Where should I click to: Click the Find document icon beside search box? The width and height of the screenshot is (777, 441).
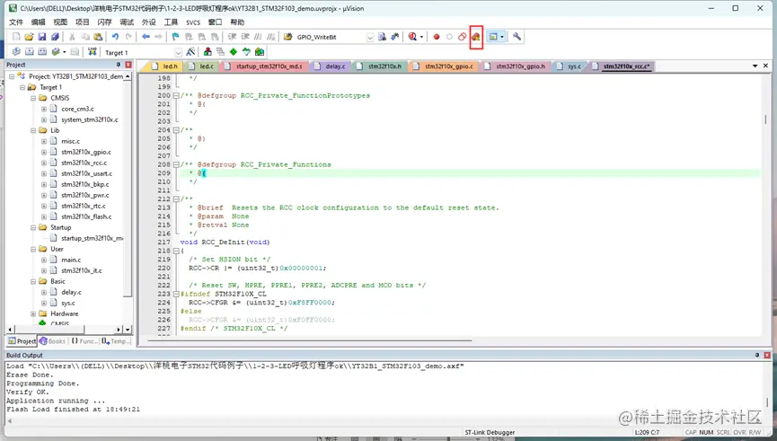click(382, 37)
